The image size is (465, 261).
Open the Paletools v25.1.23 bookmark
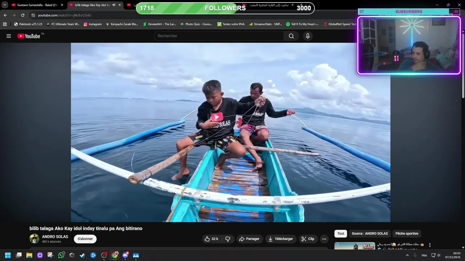[x=28, y=24]
